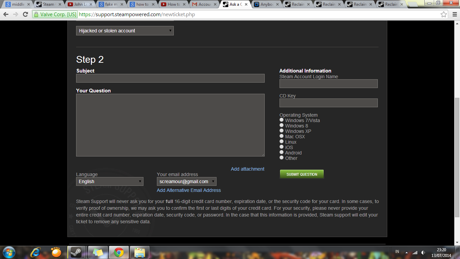Open the "fake m" Google tab
This screenshot has height=259, width=460.
pyautogui.click(x=110, y=4)
